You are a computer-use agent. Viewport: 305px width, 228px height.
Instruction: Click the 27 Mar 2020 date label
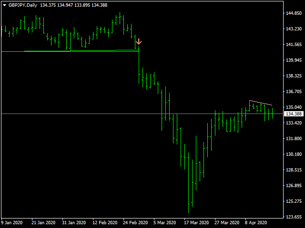[x=227, y=222]
